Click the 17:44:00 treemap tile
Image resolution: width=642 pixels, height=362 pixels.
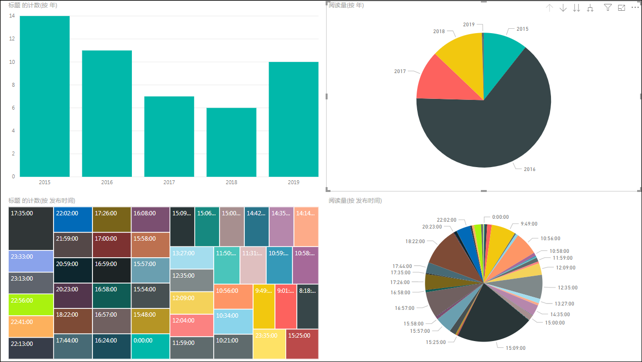tap(73, 346)
